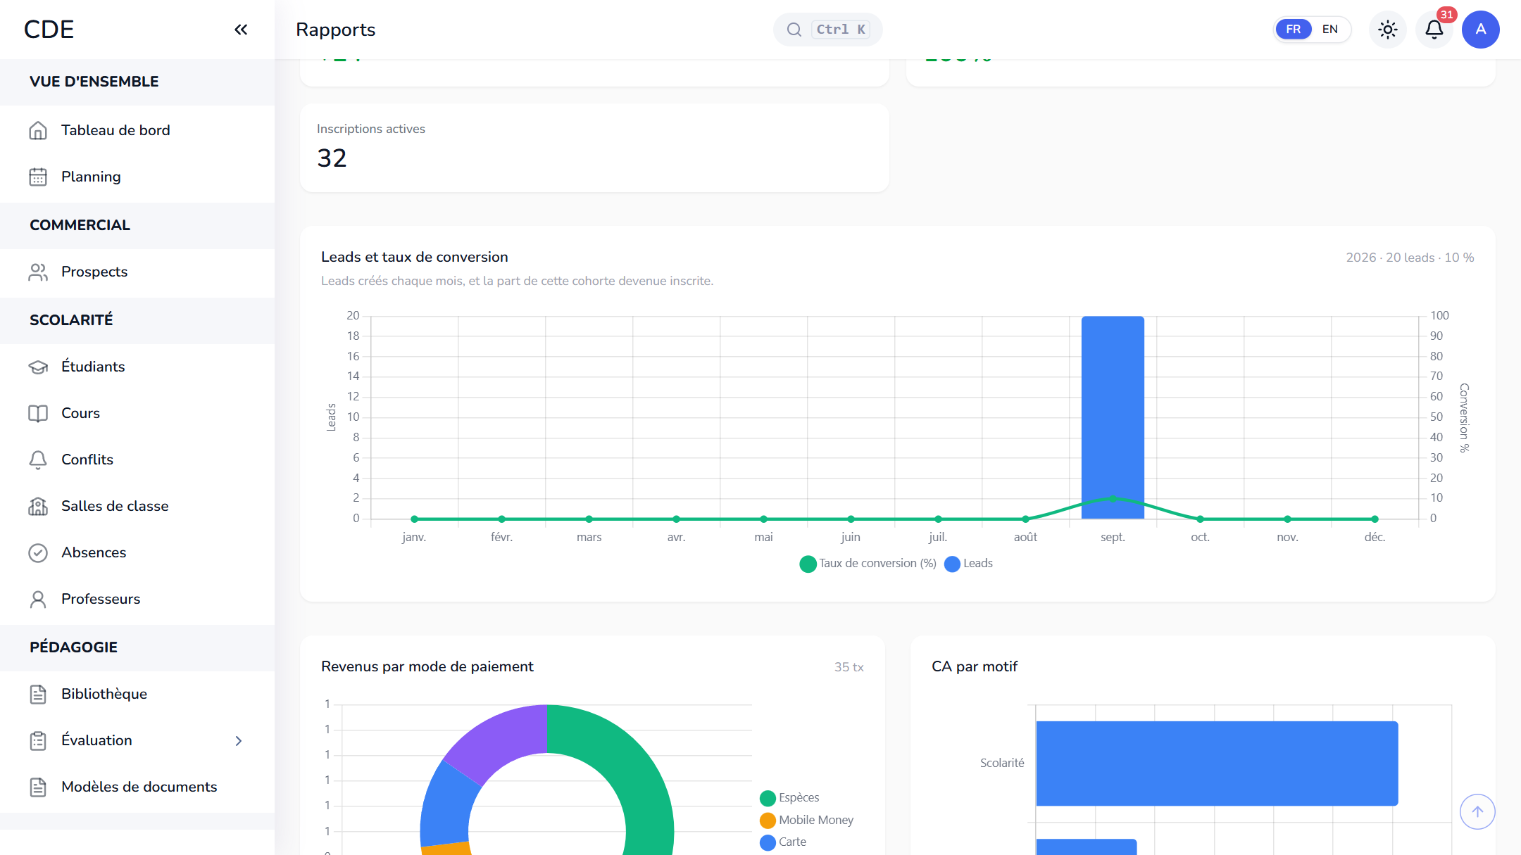Switch language to FR
Viewport: 1521px width, 855px height.
coord(1294,30)
